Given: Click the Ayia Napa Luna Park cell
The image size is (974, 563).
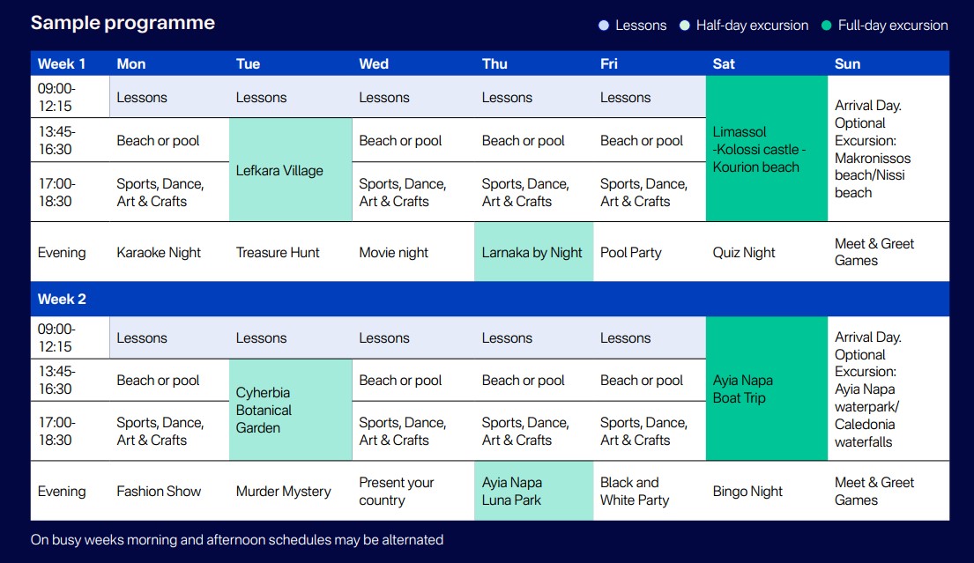Looking at the screenshot, I should 533,491.
